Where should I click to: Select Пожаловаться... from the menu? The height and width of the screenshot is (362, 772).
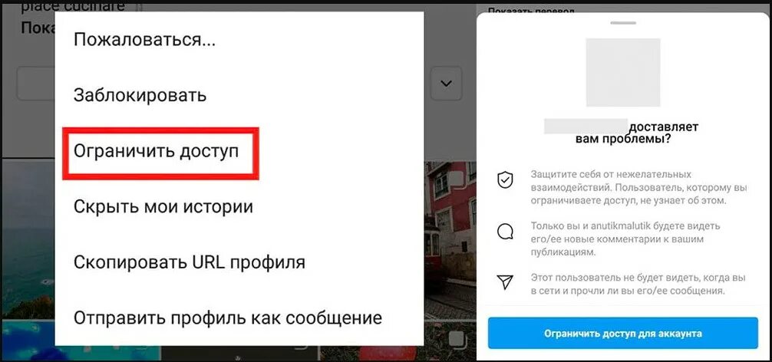145,40
